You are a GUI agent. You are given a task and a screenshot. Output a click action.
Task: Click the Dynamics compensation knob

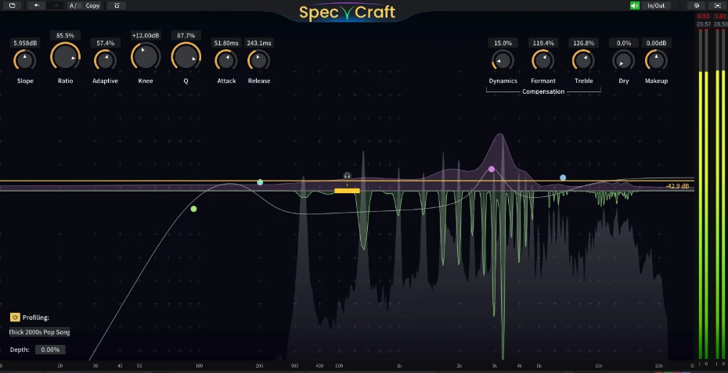[x=503, y=60]
